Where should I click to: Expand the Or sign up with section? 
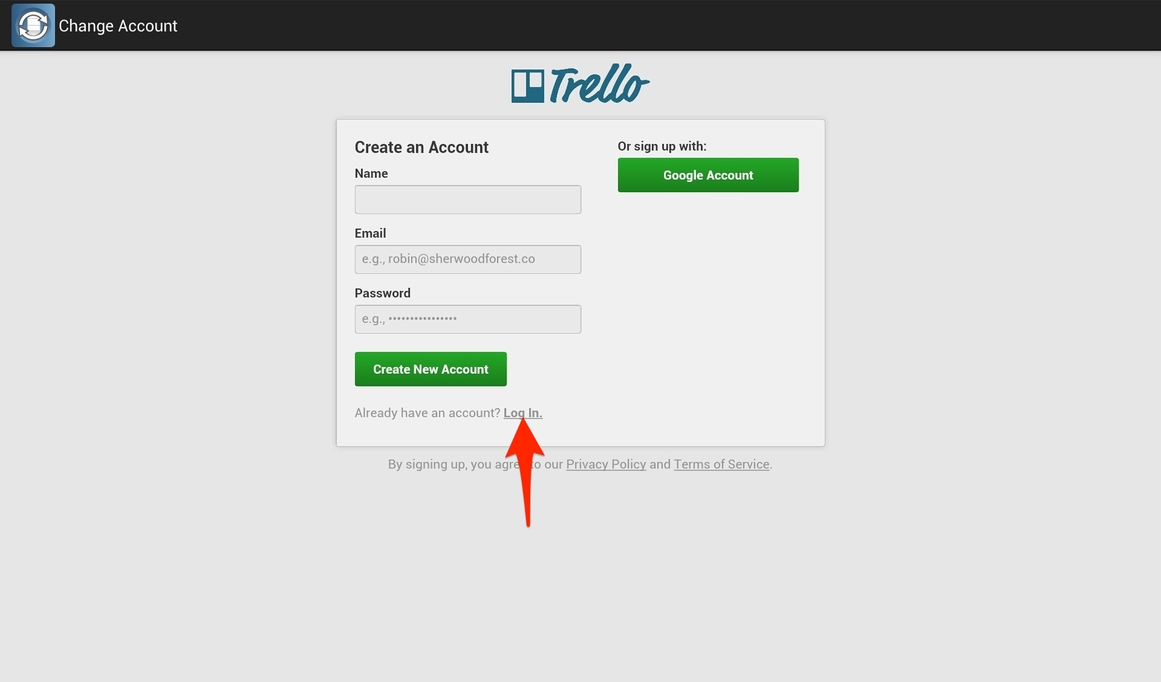662,146
